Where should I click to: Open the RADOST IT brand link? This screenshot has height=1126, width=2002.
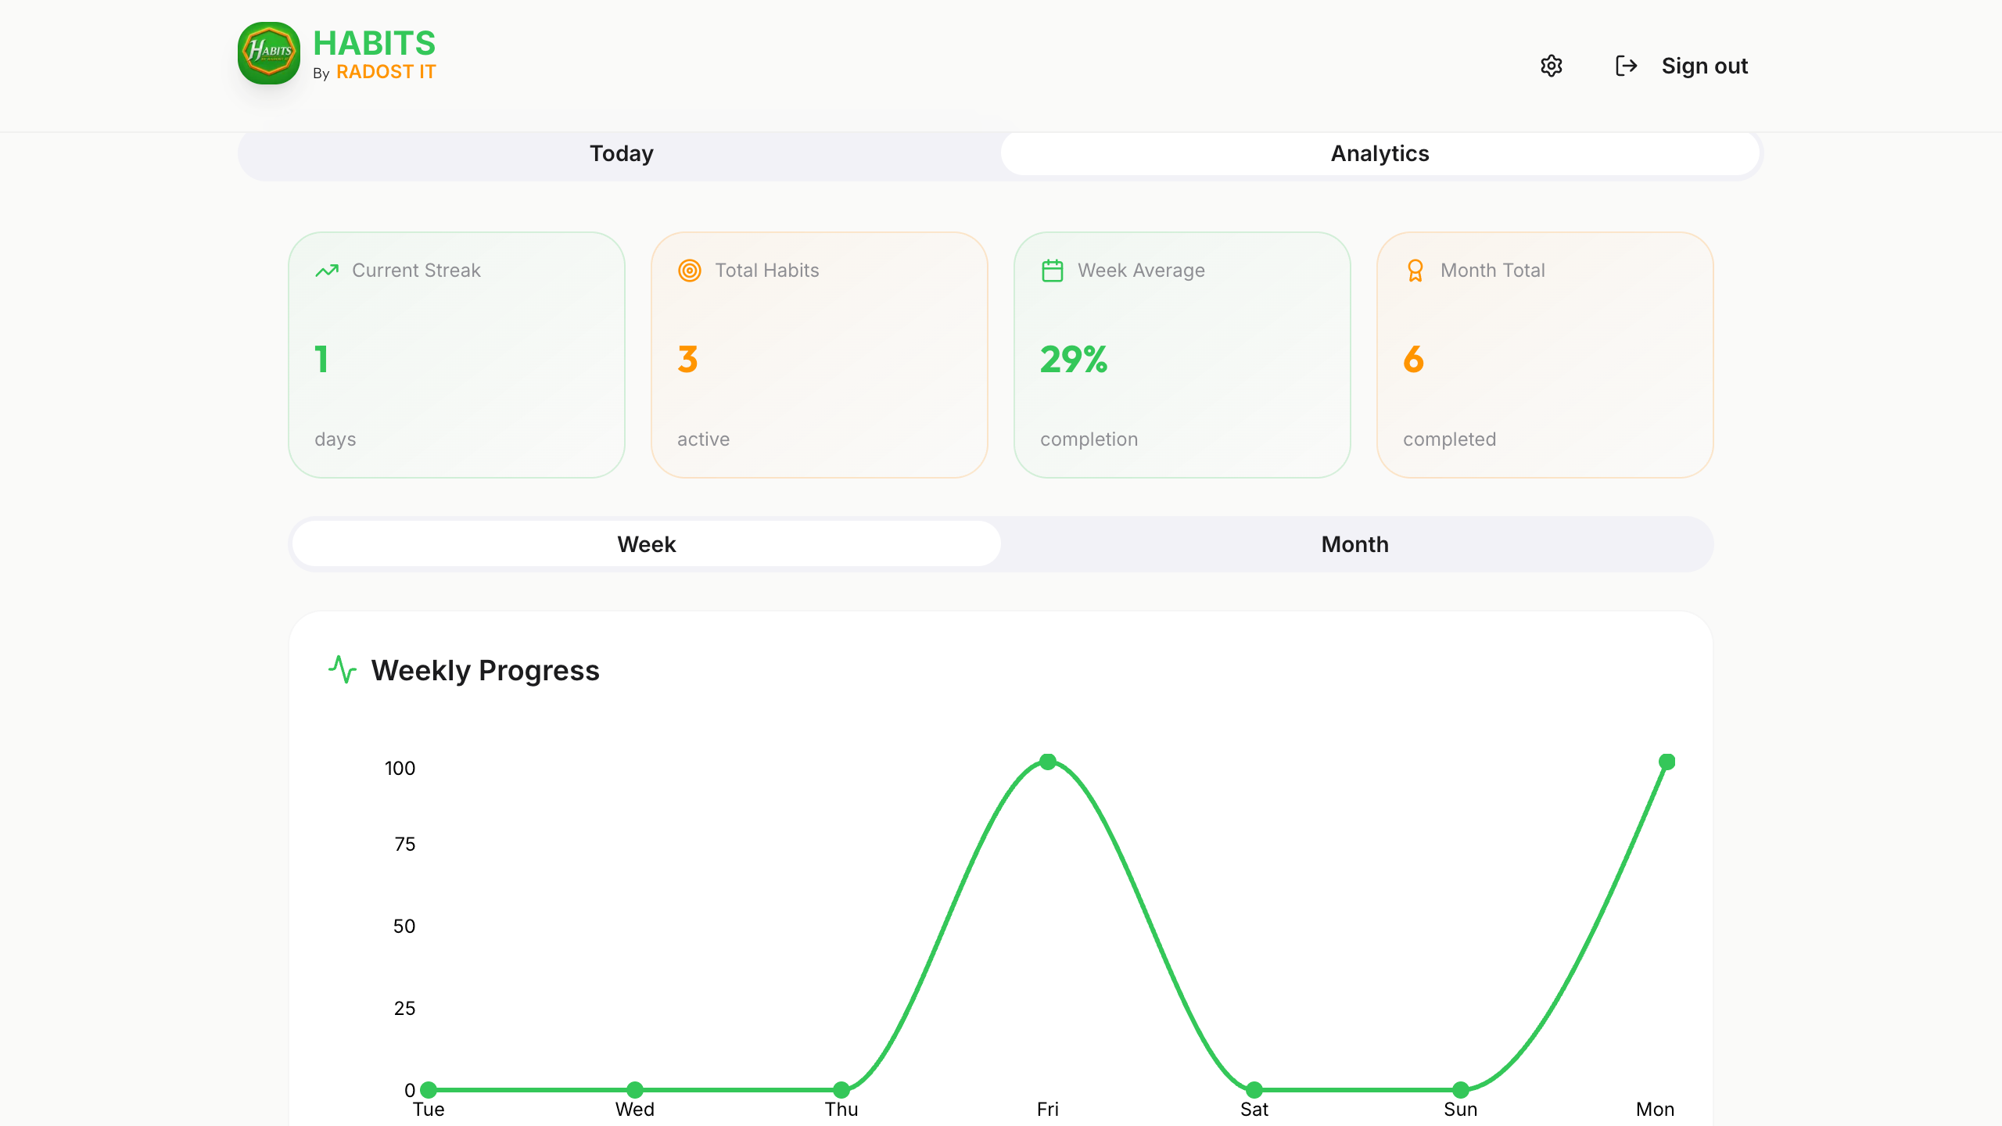pos(386,72)
